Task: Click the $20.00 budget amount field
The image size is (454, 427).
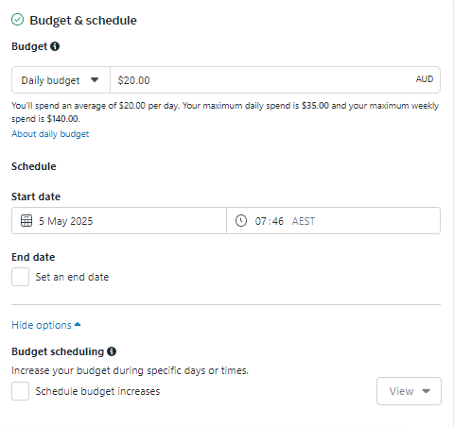Action: (x=275, y=80)
